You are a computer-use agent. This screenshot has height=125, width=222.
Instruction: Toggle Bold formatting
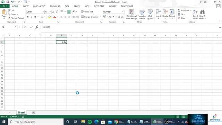(28, 17)
